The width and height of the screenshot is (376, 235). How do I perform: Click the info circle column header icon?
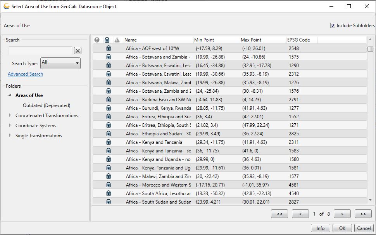pos(97,40)
